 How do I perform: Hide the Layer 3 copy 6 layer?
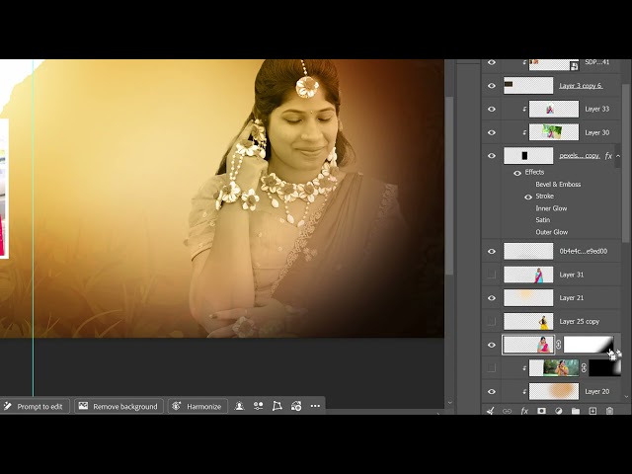coord(492,86)
